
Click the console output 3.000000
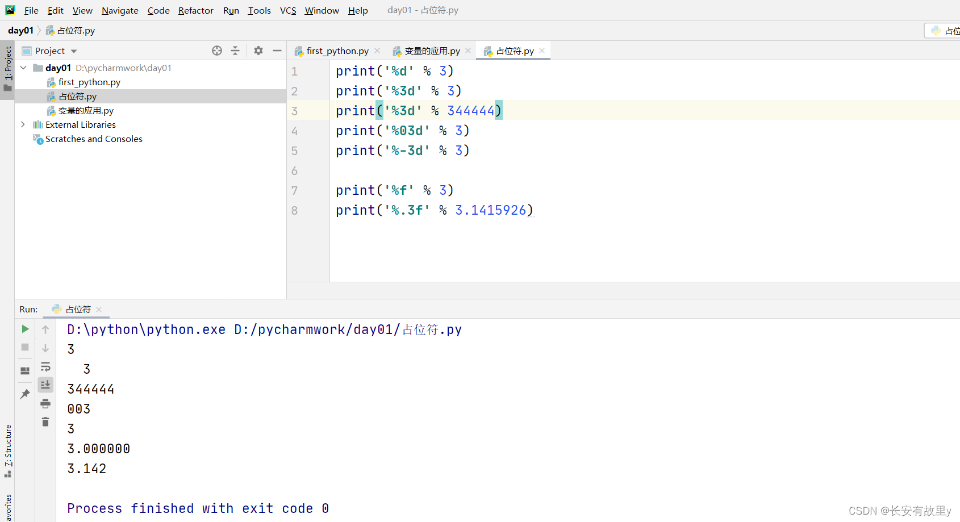click(x=99, y=449)
